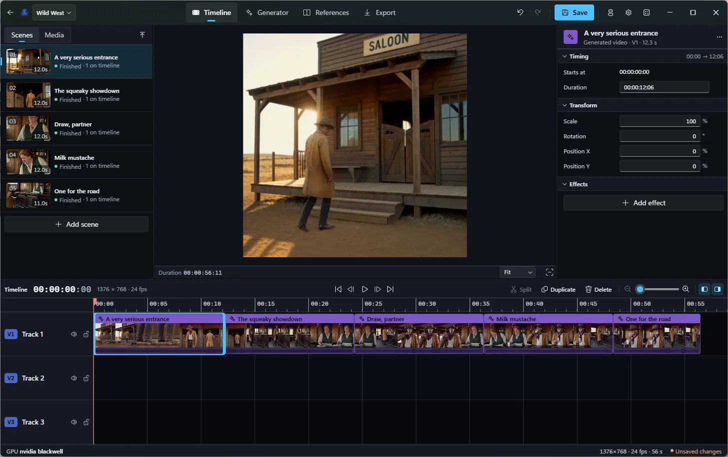
Task: Switch to the Timeline tab
Action: pos(212,12)
